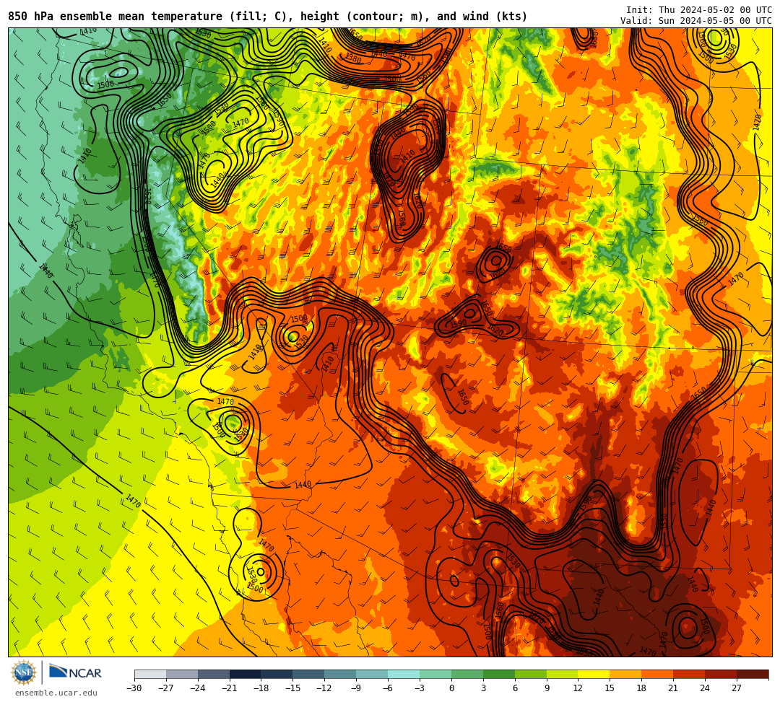
Task: Pick the colorbar swatch between −3 and 0
Action: point(435,674)
